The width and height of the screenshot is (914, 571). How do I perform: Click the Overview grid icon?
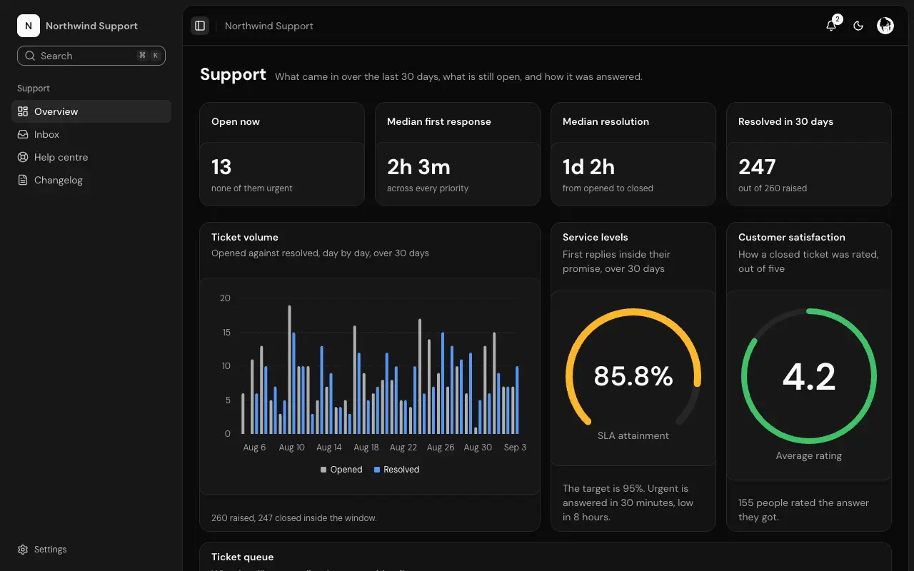pyautogui.click(x=23, y=111)
